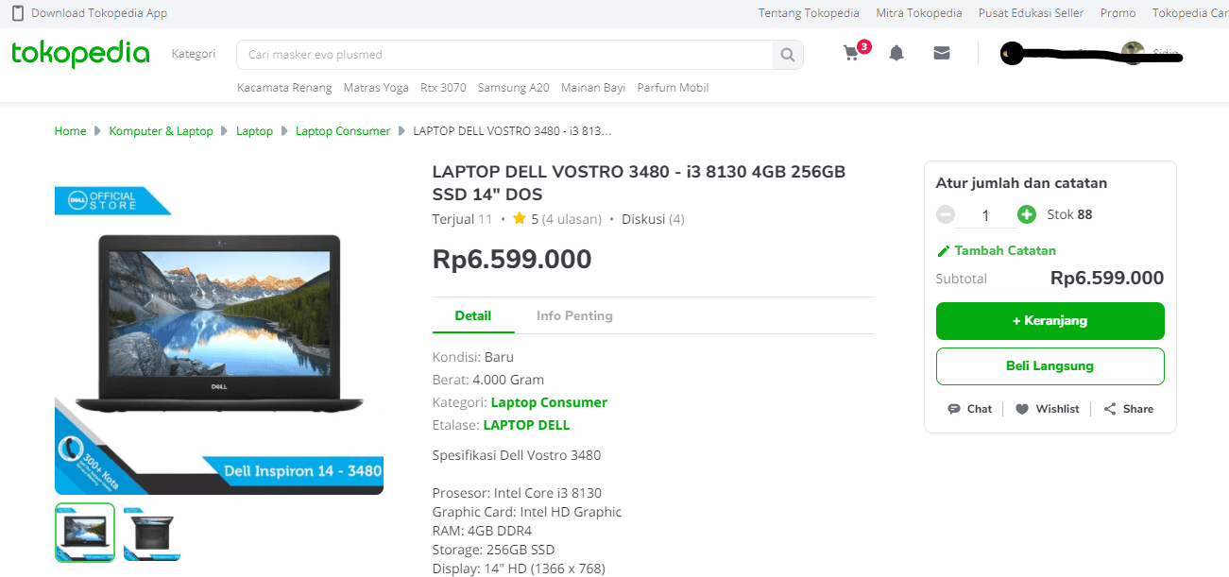
Task: Select the second product thumbnail
Action: tap(152, 534)
